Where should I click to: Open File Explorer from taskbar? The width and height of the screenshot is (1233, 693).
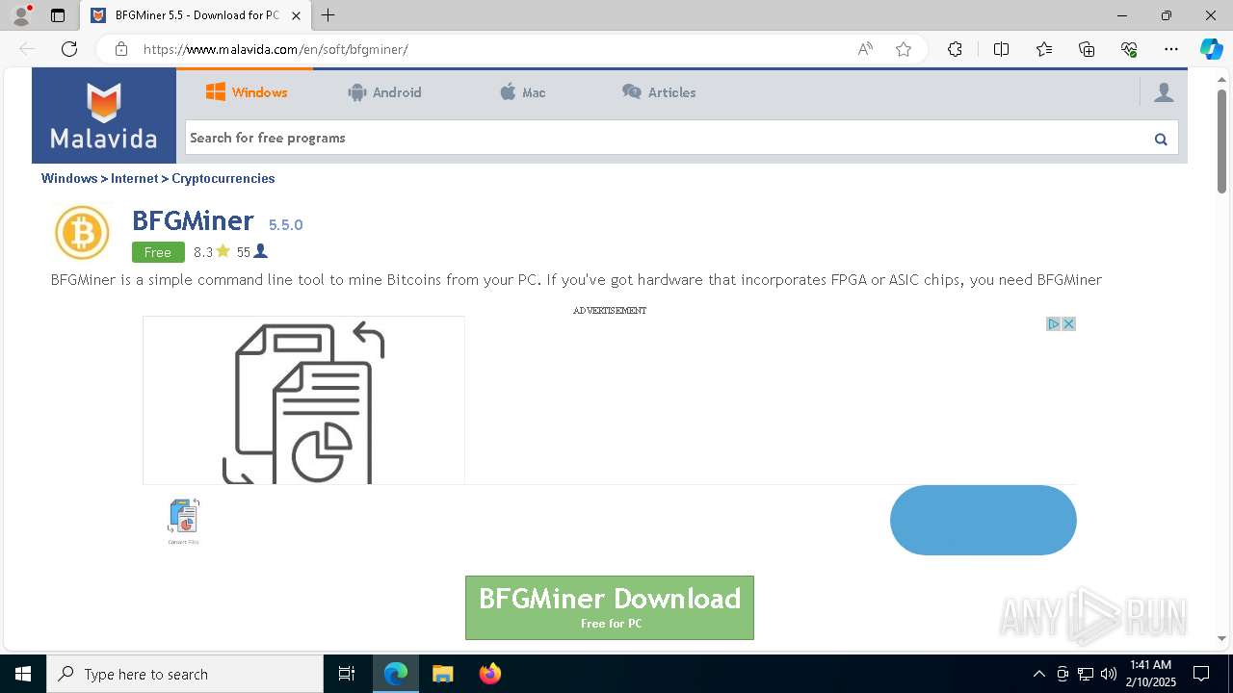tap(442, 674)
